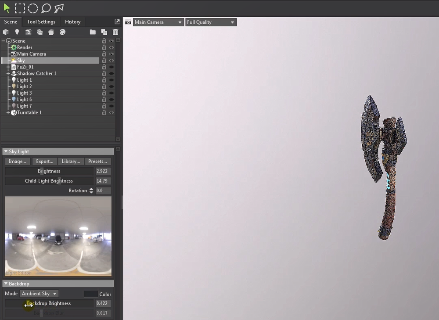Open the History tab
Viewport: 439px width, 320px height.
point(72,22)
